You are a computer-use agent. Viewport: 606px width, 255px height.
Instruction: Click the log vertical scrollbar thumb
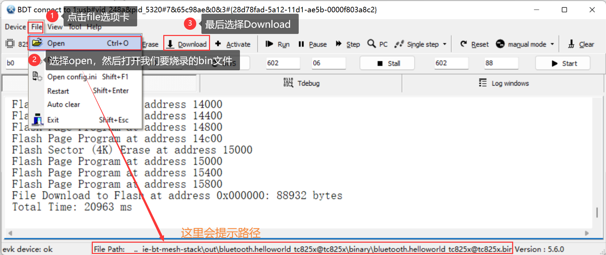(597, 212)
